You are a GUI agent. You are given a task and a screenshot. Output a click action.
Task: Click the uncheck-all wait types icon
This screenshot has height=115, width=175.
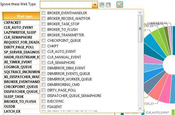[x=108, y=5]
